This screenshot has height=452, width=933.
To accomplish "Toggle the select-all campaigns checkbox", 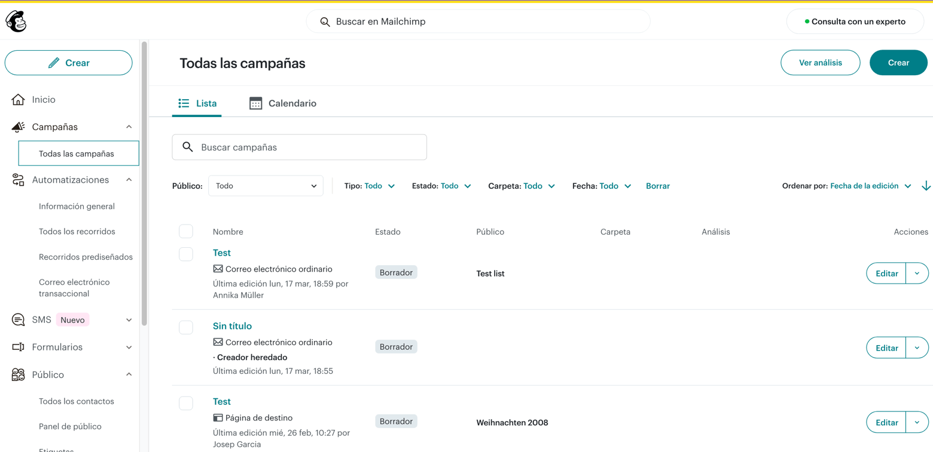I will (x=186, y=231).
